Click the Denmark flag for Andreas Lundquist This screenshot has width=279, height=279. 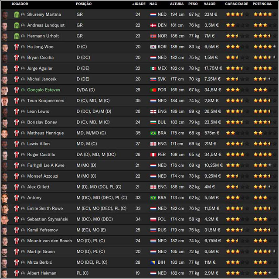point(153,25)
